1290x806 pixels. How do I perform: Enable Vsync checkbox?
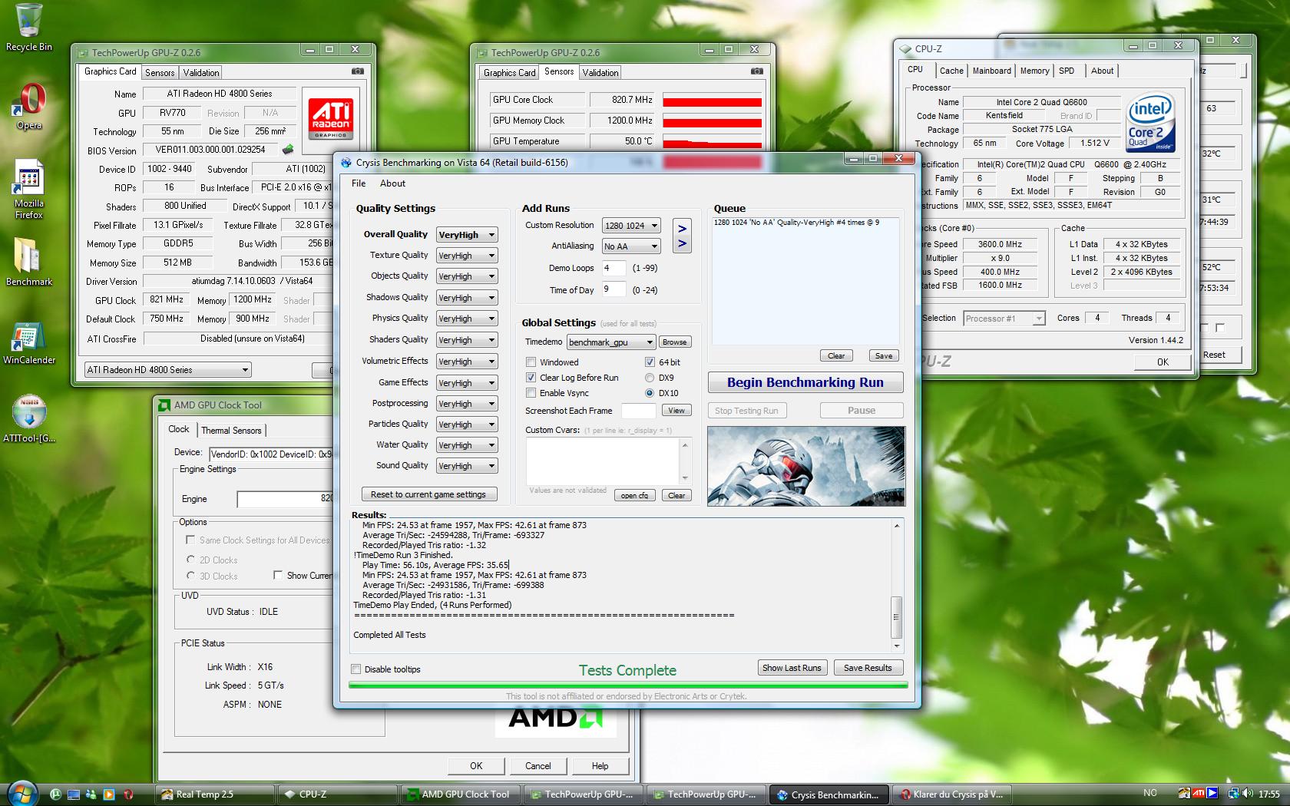pos(531,393)
